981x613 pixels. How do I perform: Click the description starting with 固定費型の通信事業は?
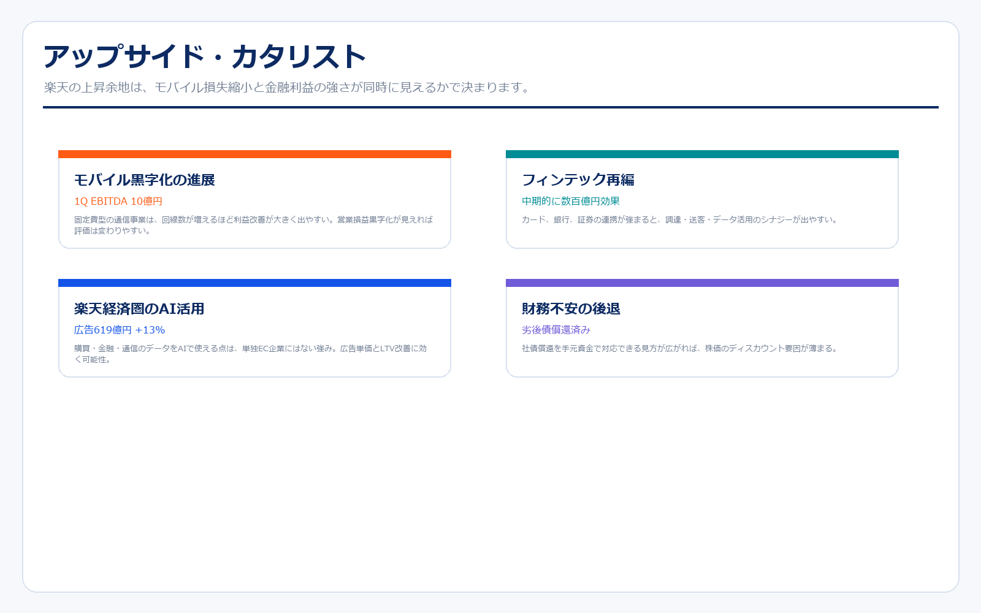[254, 225]
